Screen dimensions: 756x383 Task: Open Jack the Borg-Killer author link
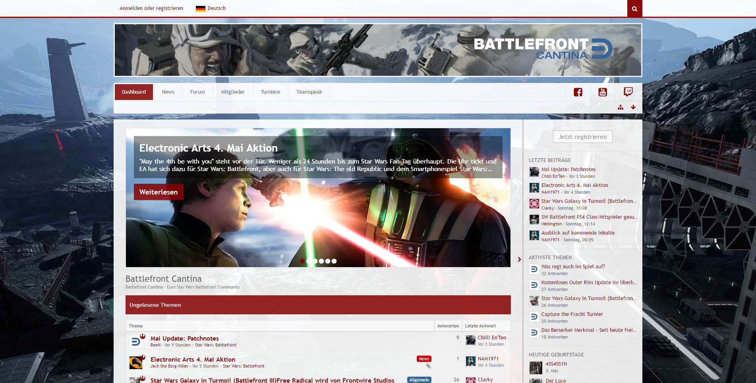pos(169,366)
